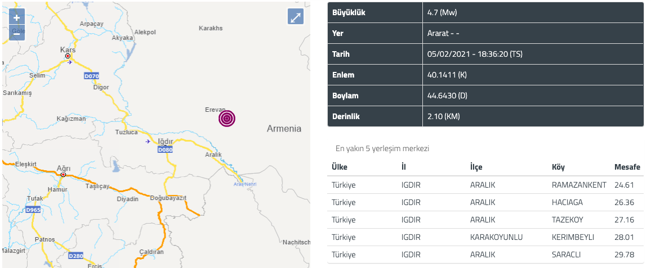
Task: Click the Kars airport plane icon
Action: 70,62
